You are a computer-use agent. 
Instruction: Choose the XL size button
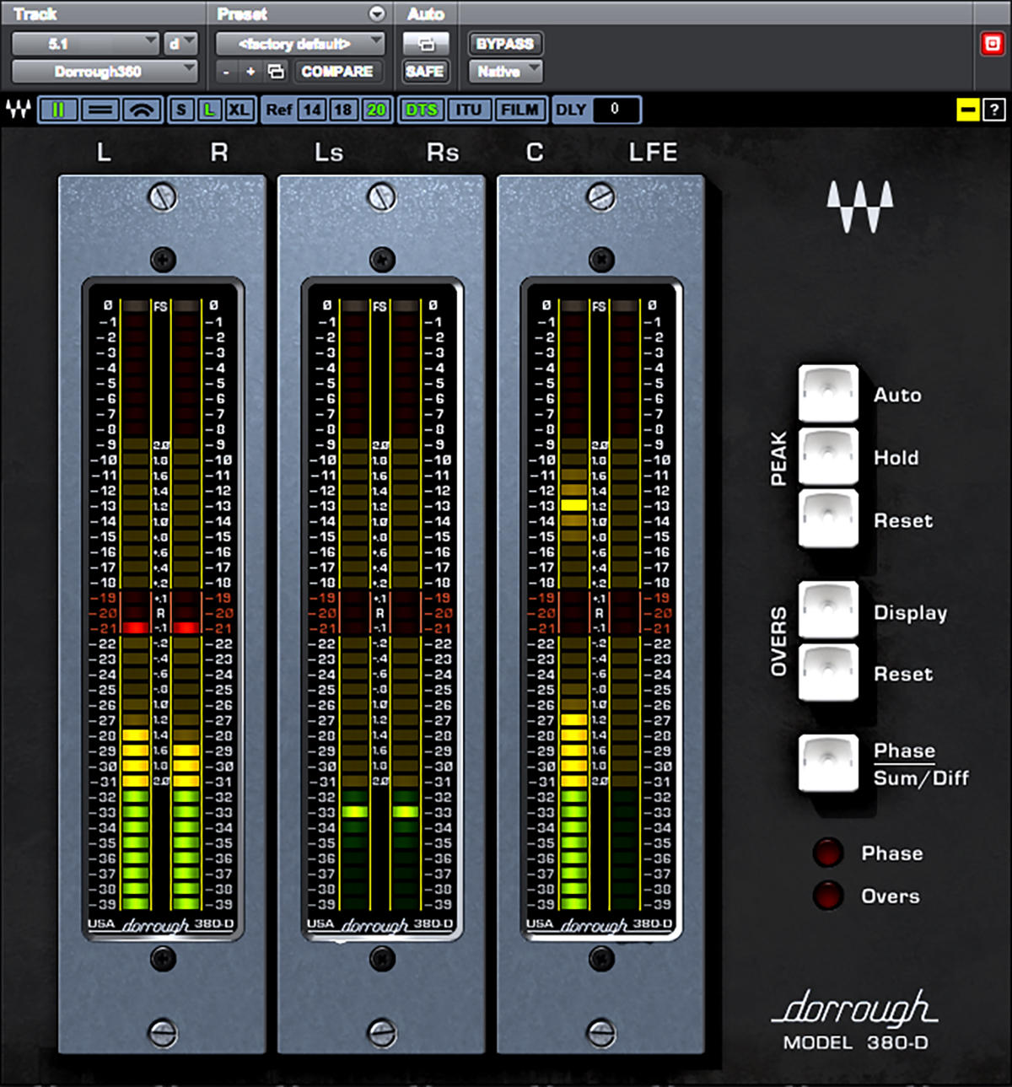point(239,110)
